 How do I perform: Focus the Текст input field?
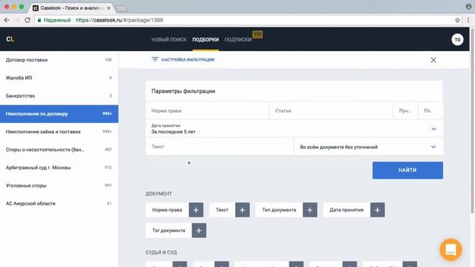pos(220,147)
